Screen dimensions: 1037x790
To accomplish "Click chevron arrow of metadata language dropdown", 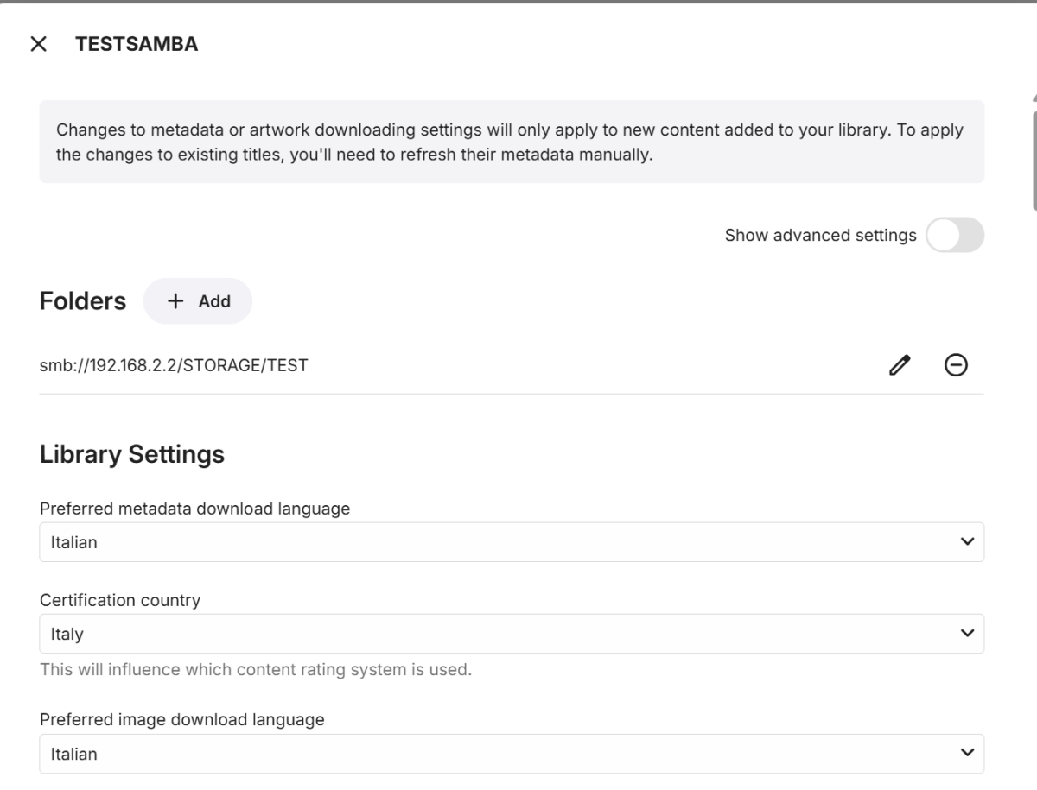I will [966, 542].
